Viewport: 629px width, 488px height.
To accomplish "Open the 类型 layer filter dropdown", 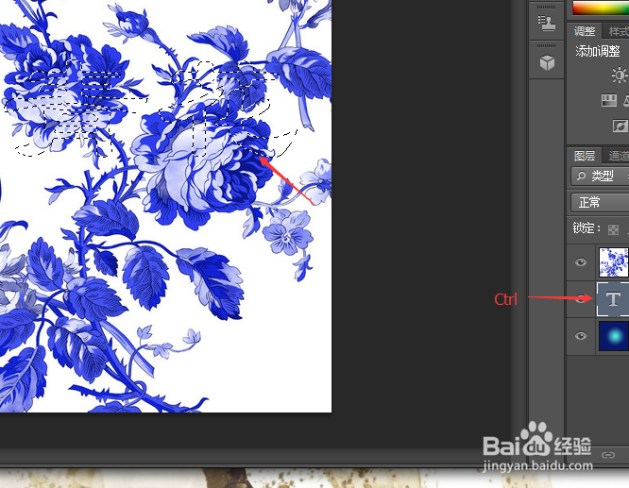I will (x=600, y=176).
